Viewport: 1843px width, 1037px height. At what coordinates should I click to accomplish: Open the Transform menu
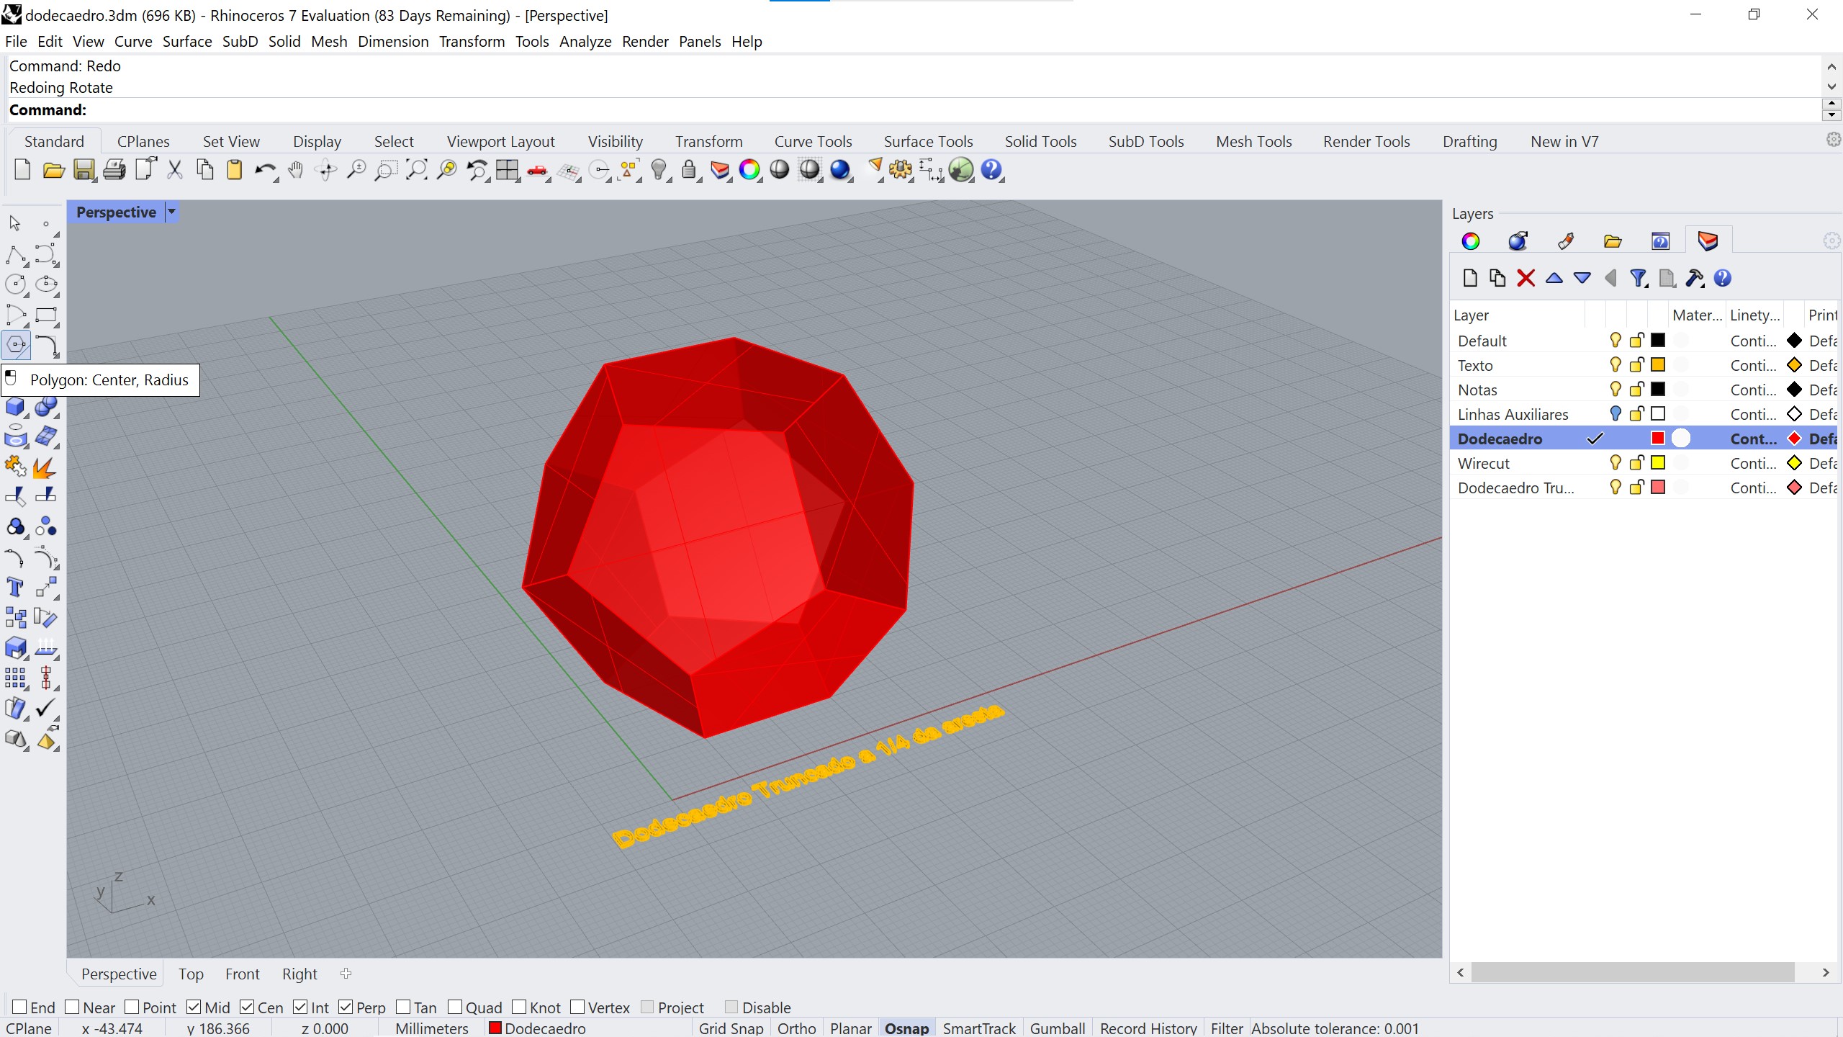tap(472, 41)
